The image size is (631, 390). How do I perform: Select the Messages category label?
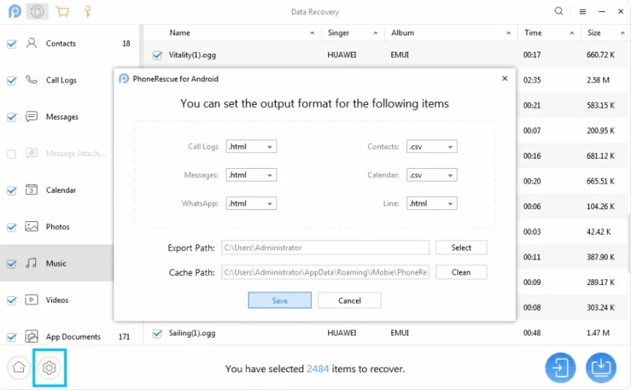click(62, 117)
